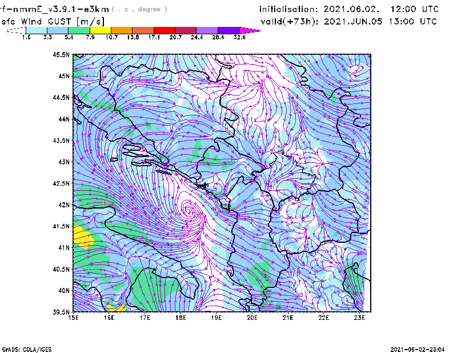This screenshot has height=353, width=457.
Task: Click the large yellow gust patch near 41N
Action: [x=83, y=237]
